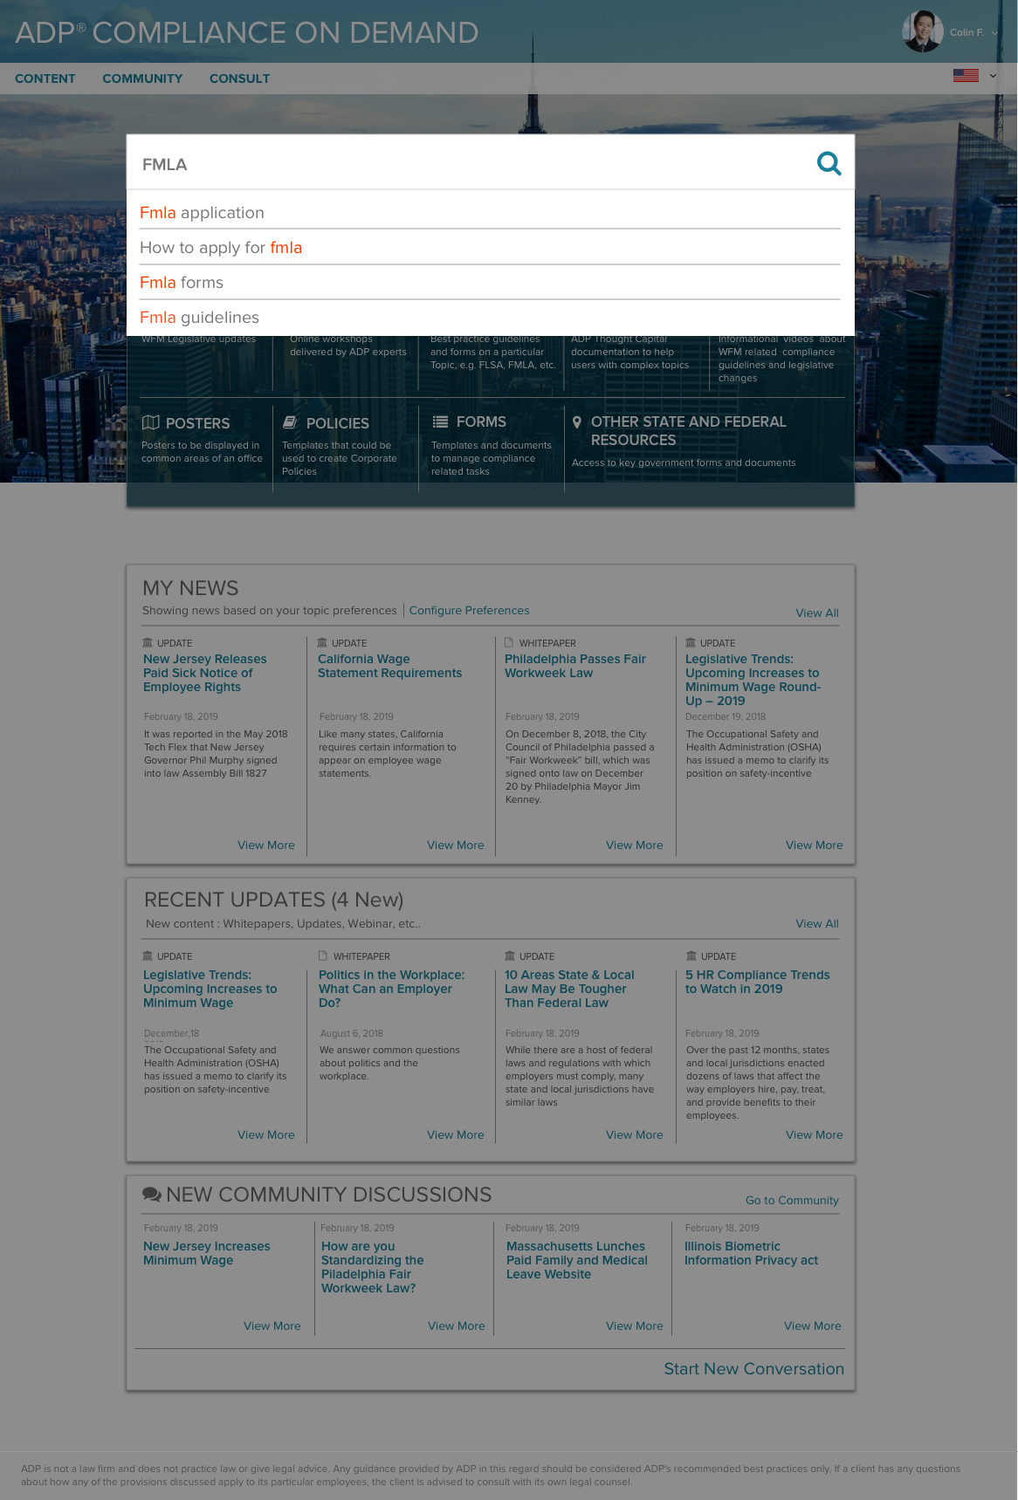Open 'Politics in the Workplace' whitepaper
This screenshot has height=1500, width=1018.
[x=391, y=990]
